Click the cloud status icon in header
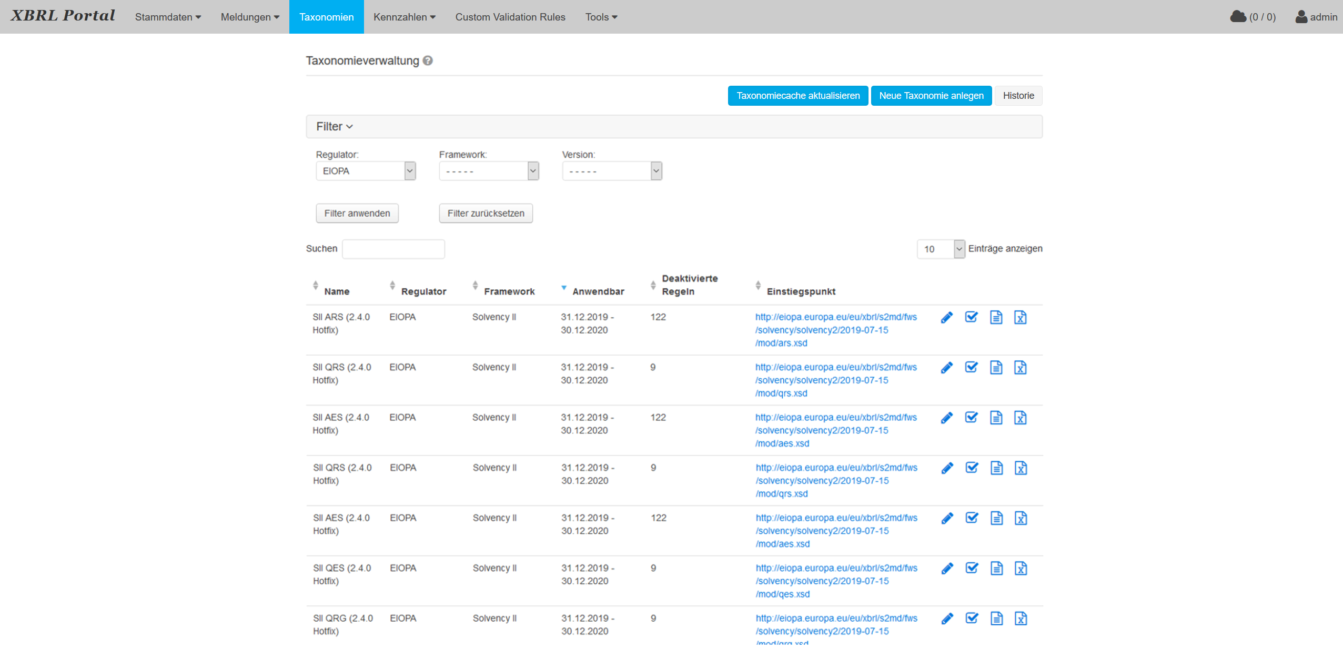 coord(1238,17)
